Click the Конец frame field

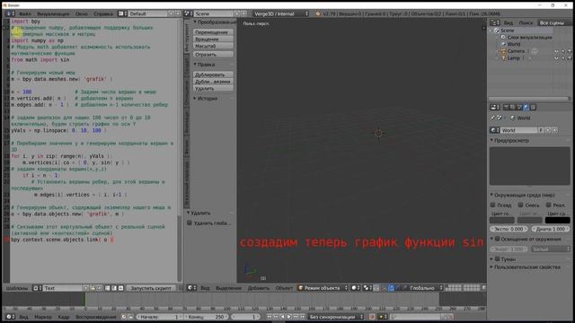pos(206,317)
